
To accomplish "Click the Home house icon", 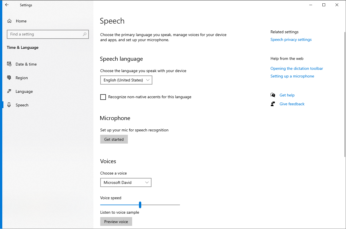I will coord(9,21).
